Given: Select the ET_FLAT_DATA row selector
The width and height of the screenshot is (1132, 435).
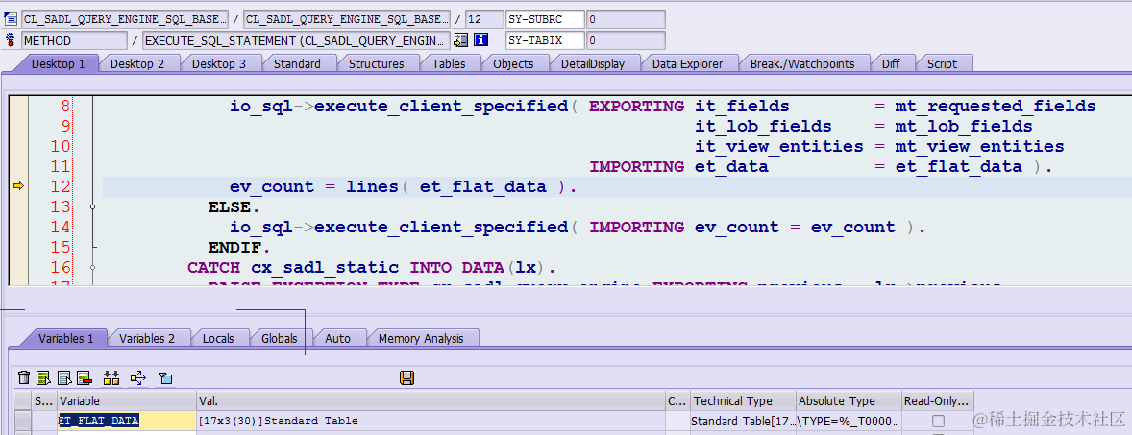Looking at the screenshot, I should (x=24, y=421).
